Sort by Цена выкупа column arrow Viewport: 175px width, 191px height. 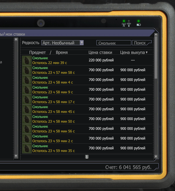tap(147, 53)
